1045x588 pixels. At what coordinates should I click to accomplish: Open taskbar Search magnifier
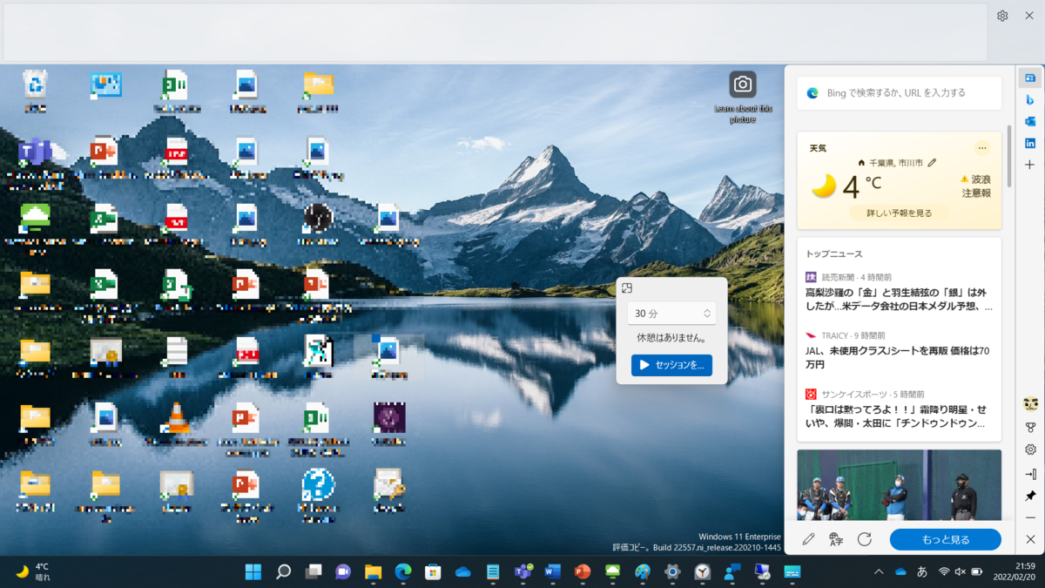(283, 571)
